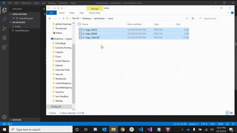The height and width of the screenshot is (133, 237).
Task: Click the Forward arrow in File Explorer
Action: 55,18
